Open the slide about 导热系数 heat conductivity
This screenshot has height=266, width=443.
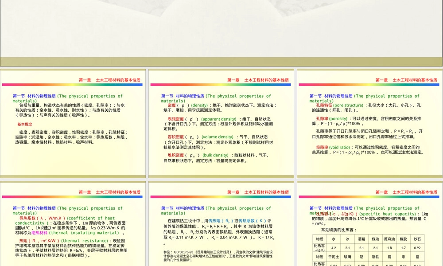[73, 223]
